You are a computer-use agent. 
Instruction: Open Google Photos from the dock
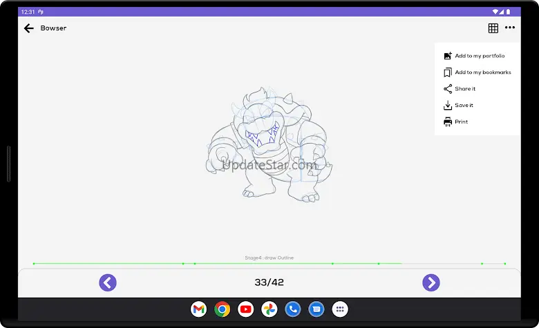pos(269,309)
